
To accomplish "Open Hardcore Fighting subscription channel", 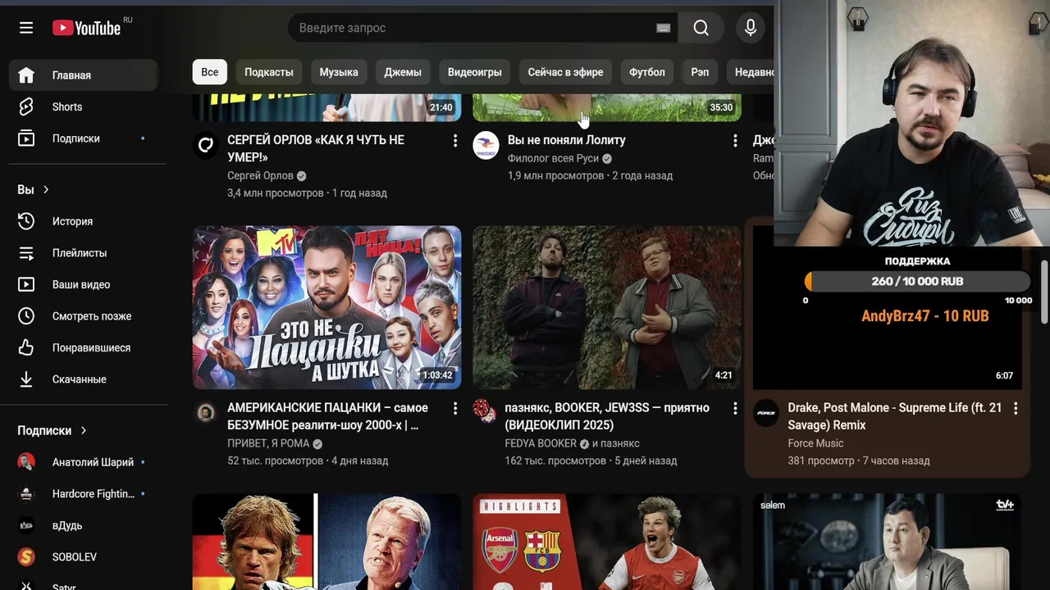I will (84, 494).
